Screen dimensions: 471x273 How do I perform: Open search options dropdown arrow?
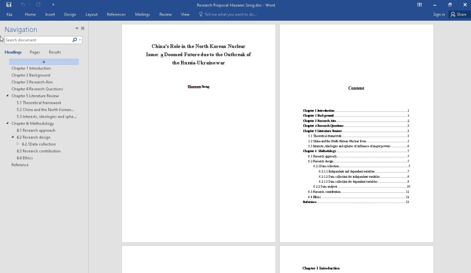[x=80, y=40]
